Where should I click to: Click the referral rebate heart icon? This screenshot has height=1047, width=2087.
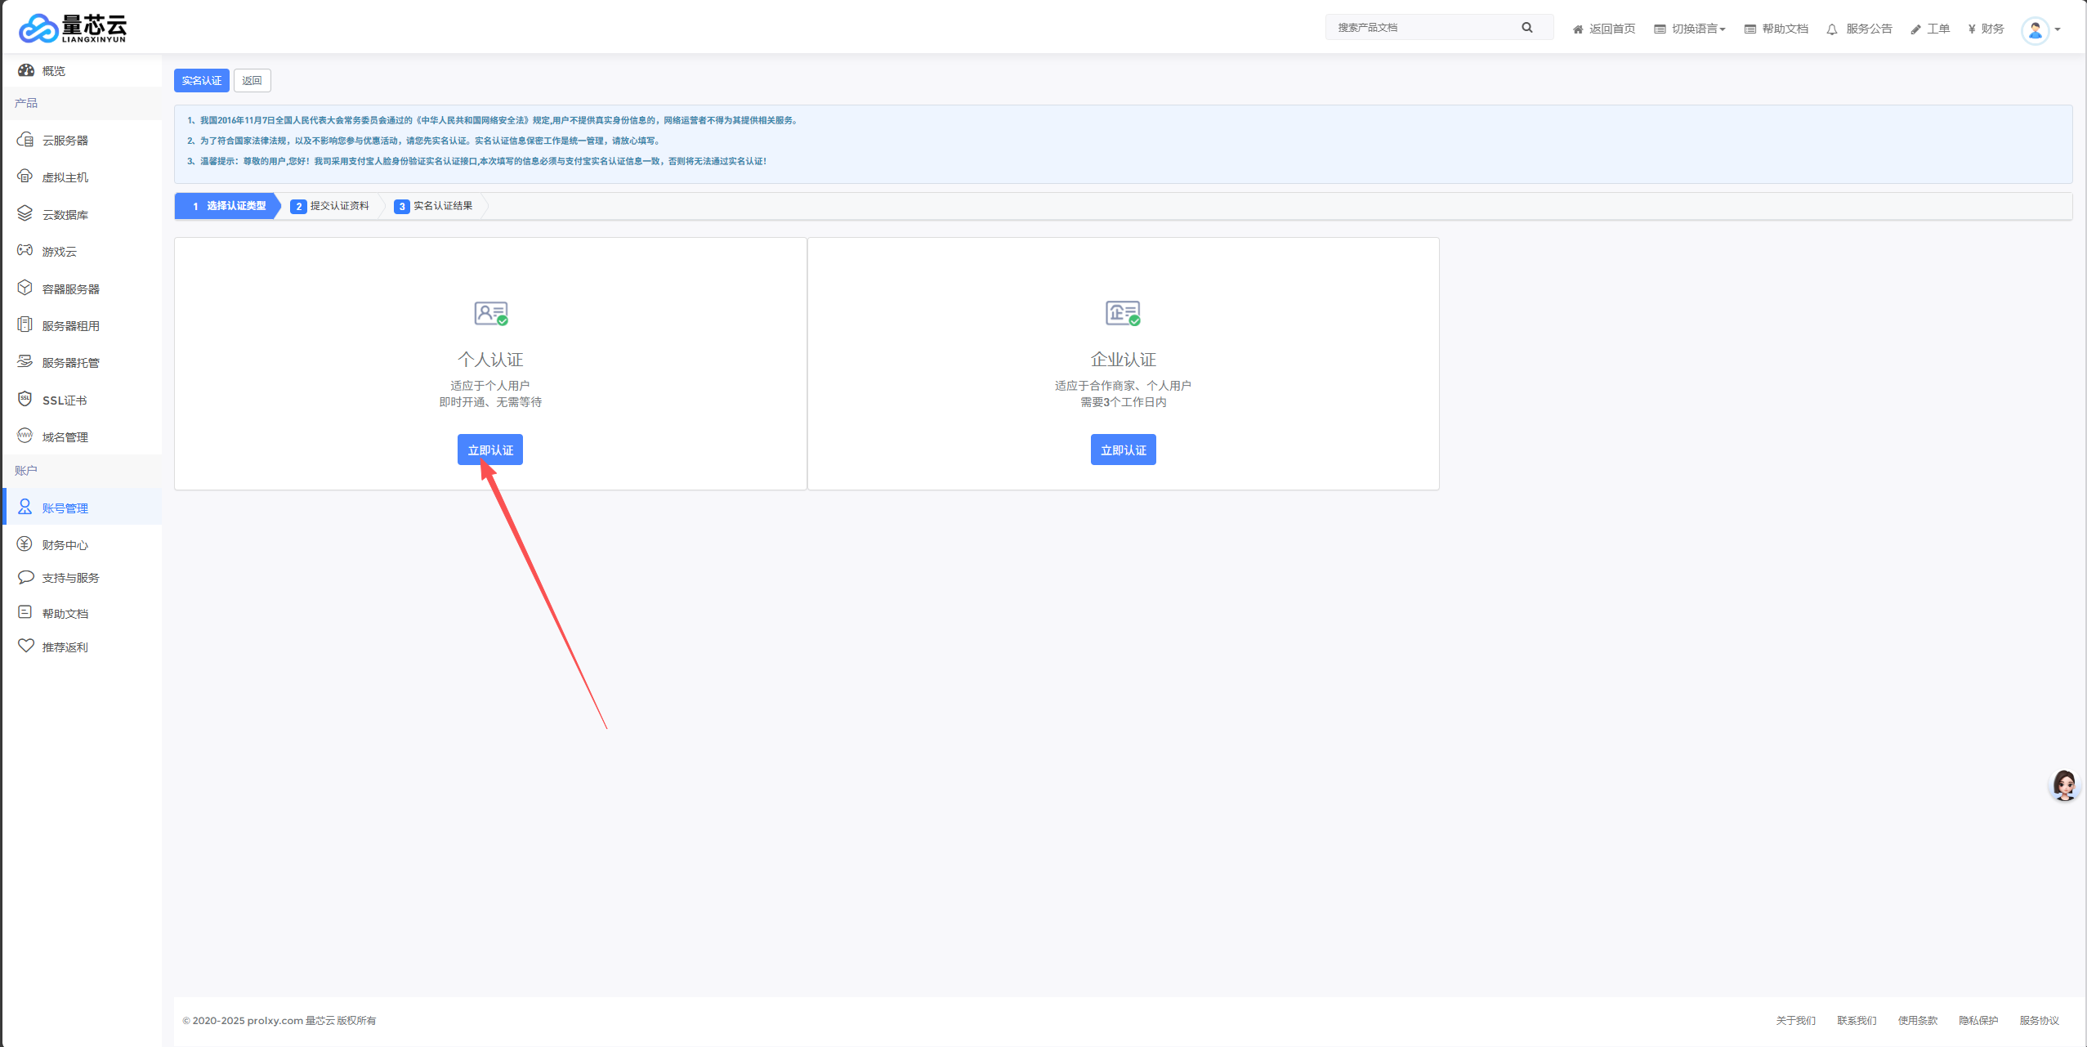point(25,646)
